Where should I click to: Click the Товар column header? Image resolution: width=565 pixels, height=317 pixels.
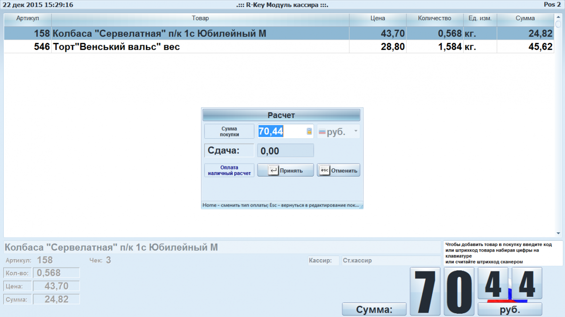click(x=200, y=18)
